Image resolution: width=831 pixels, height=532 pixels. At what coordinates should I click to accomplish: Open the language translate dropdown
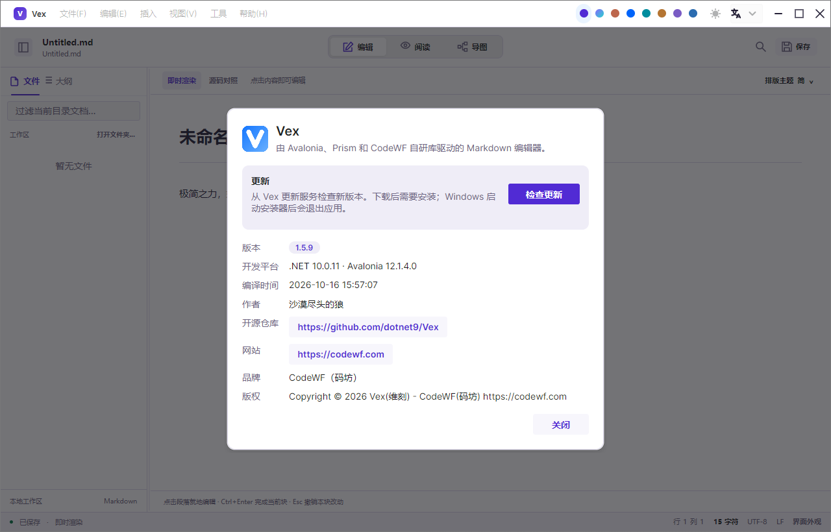coord(744,14)
